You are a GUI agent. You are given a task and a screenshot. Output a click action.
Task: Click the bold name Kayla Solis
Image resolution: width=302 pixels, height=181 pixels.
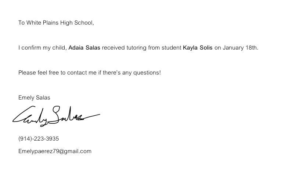(x=198, y=48)
